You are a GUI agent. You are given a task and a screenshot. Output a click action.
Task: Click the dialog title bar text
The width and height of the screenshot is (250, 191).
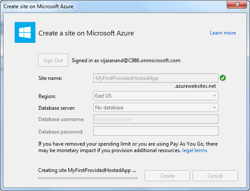38,6
